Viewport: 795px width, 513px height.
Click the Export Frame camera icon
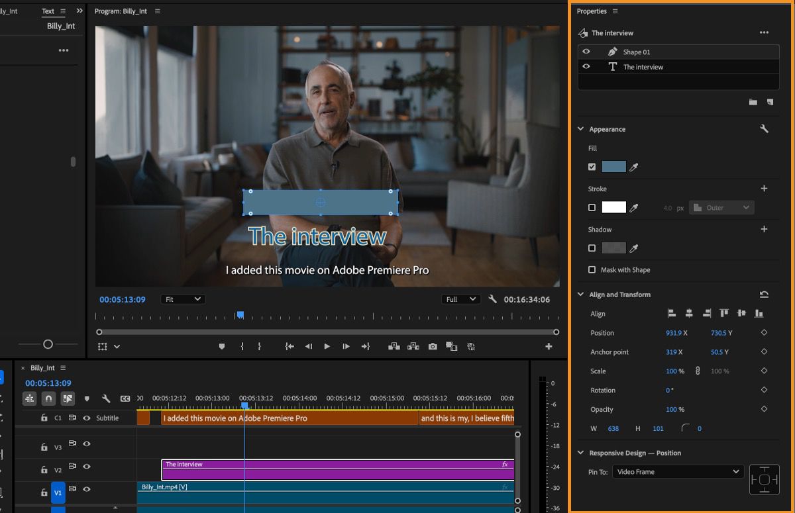pos(433,346)
